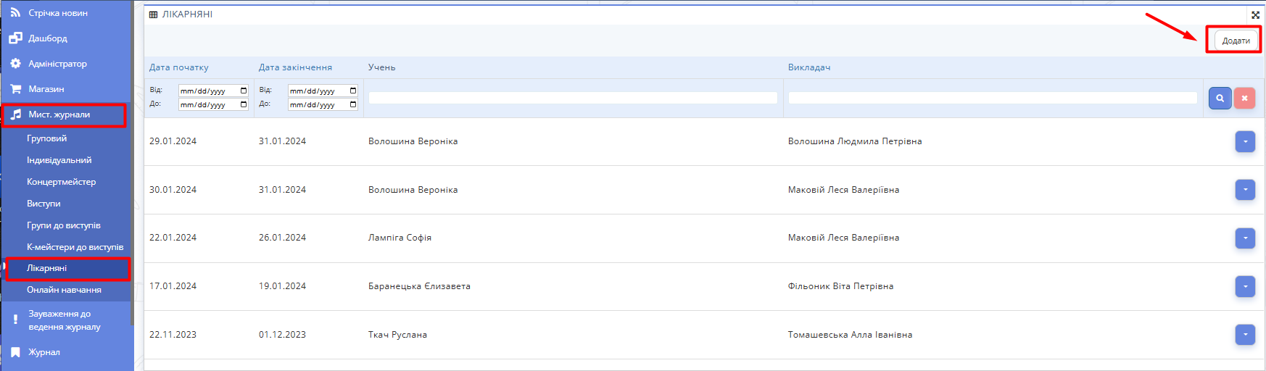Open Адміністратор menu item
Screen dimensions: 1266x371
point(57,64)
